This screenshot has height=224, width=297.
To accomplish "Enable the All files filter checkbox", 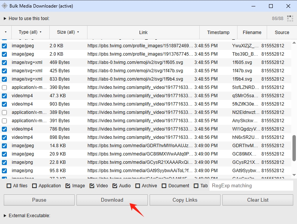I will click(x=9, y=186).
